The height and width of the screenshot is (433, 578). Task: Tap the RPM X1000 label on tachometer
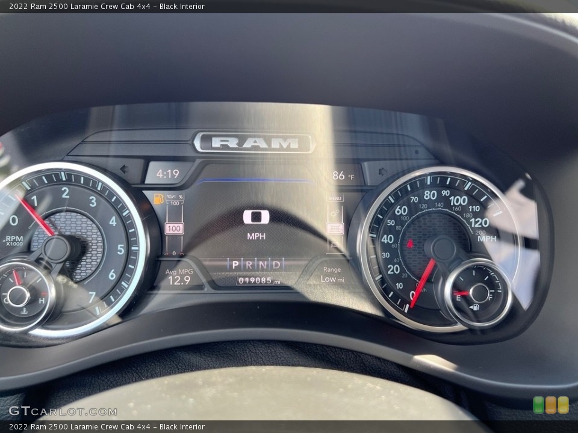click(14, 241)
